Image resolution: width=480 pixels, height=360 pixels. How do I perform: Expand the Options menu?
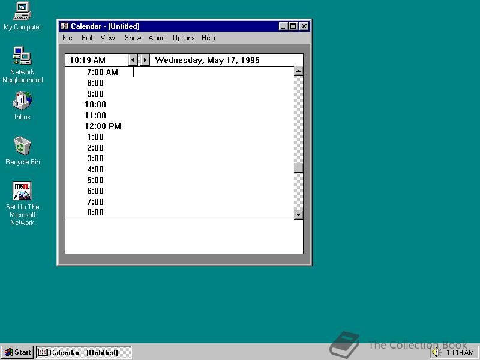[184, 38]
